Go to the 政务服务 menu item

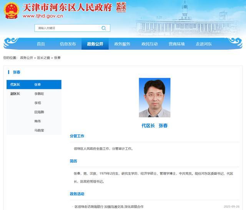[122, 44]
